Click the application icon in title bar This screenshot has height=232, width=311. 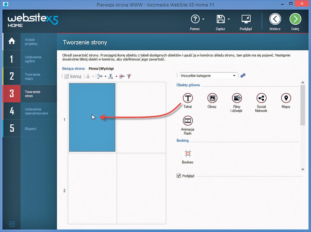[x=6, y=4]
